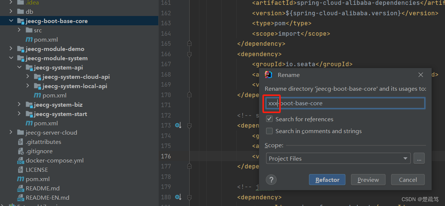Expand the jeecg-system-biz node

point(19,105)
